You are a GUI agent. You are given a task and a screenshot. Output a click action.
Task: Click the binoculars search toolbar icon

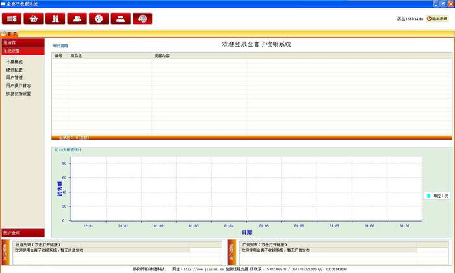coord(55,19)
